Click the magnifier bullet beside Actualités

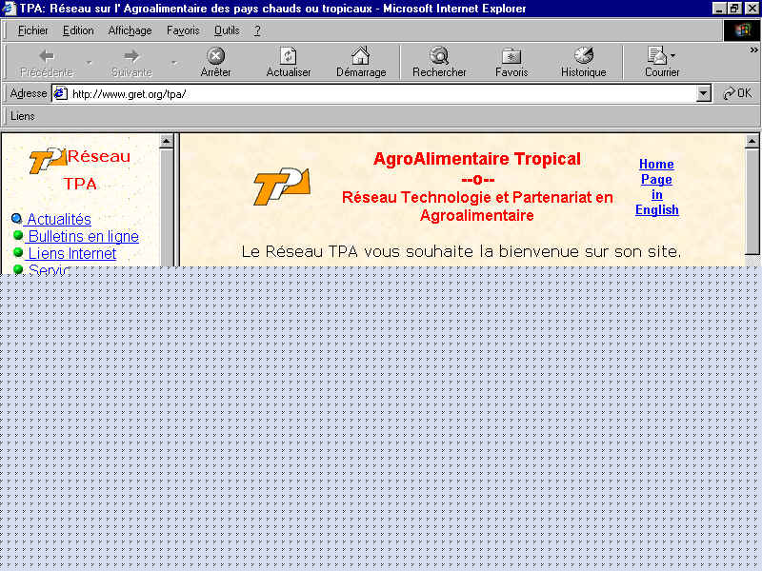pos(16,219)
